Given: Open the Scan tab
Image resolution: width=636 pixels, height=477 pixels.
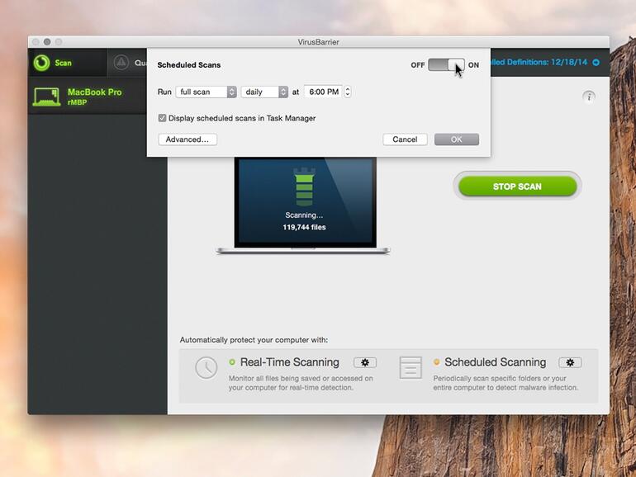Looking at the screenshot, I should point(68,63).
